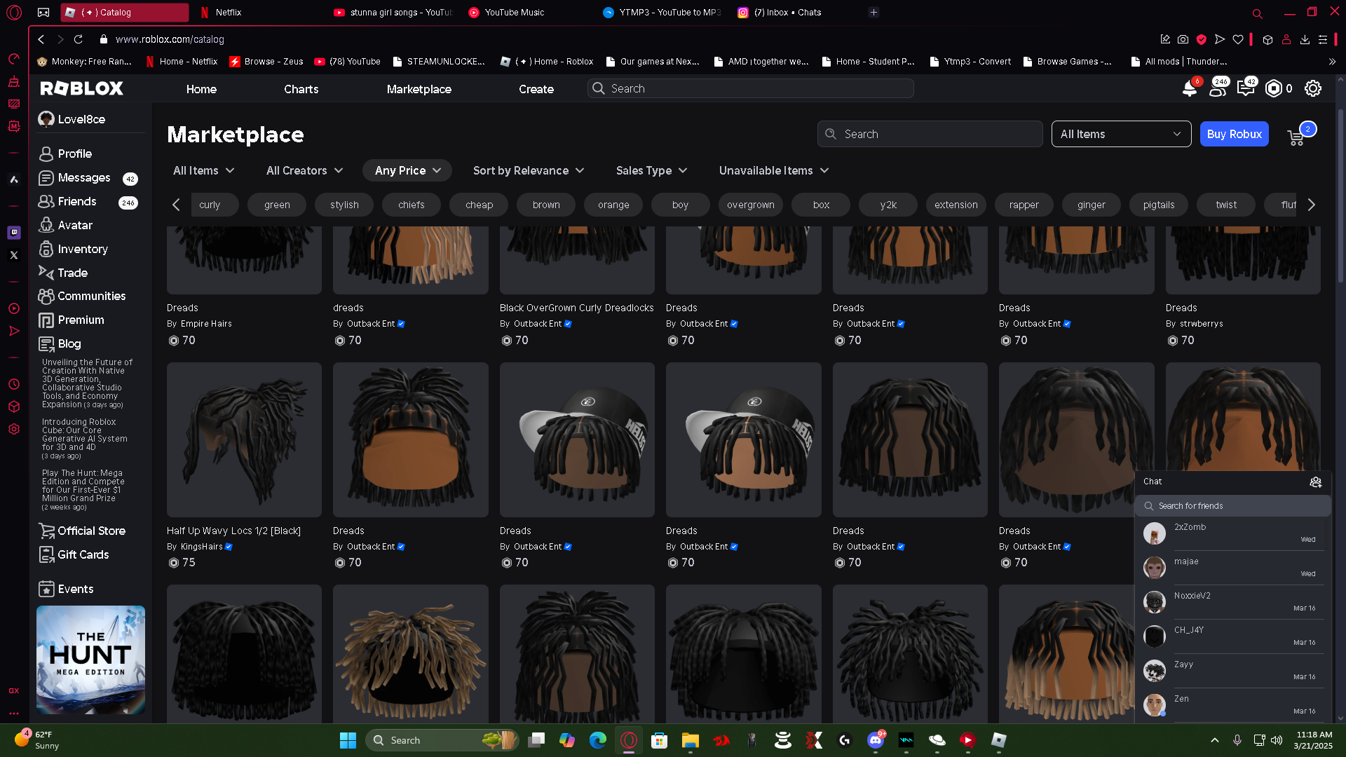Open the shopping cart icon

click(1296, 137)
